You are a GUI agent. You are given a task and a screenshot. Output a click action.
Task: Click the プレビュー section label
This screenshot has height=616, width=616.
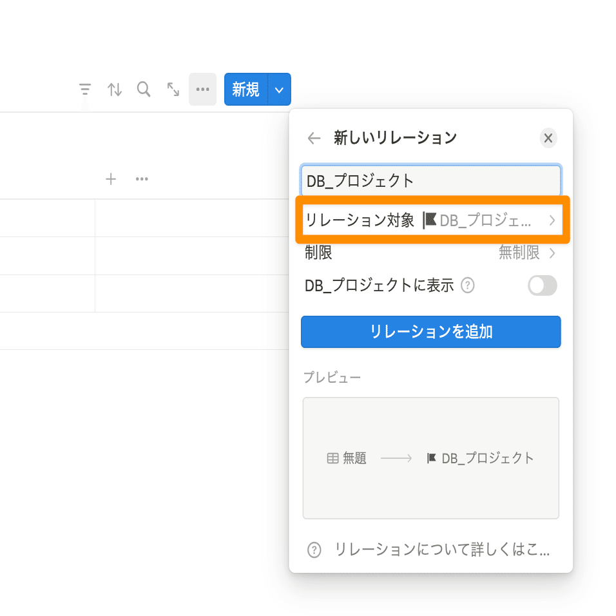tap(332, 378)
